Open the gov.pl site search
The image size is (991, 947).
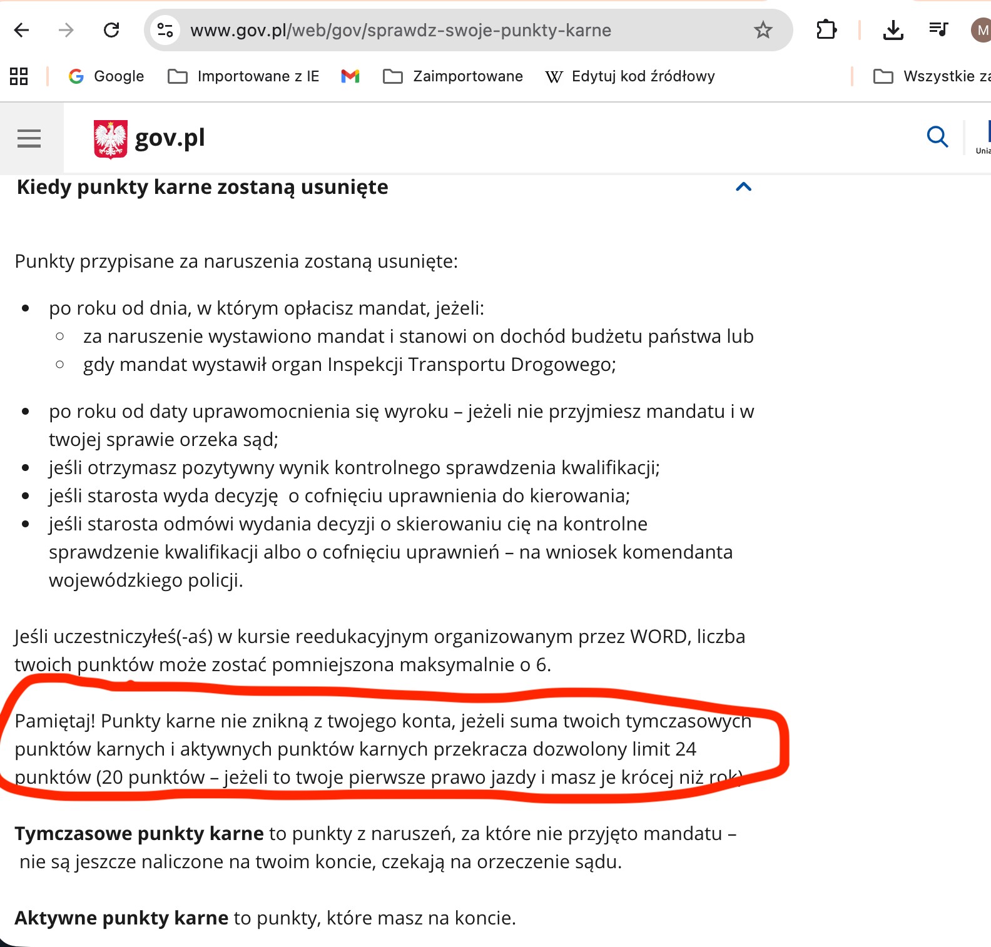click(x=937, y=136)
